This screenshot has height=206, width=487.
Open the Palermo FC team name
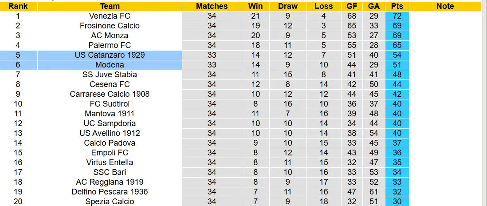point(110,45)
